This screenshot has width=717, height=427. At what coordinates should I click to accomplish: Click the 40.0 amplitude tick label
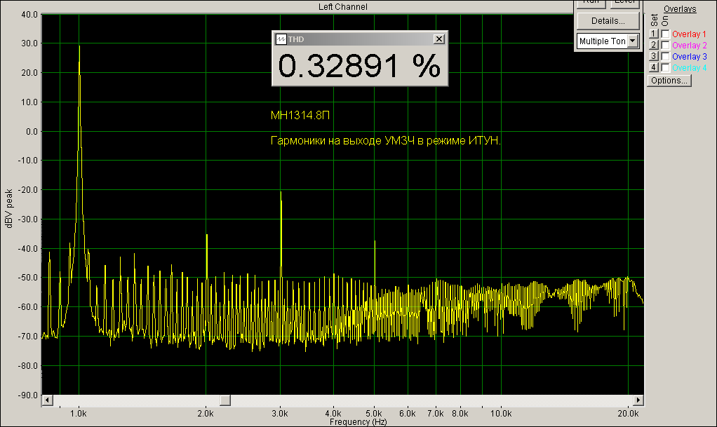[x=29, y=15]
